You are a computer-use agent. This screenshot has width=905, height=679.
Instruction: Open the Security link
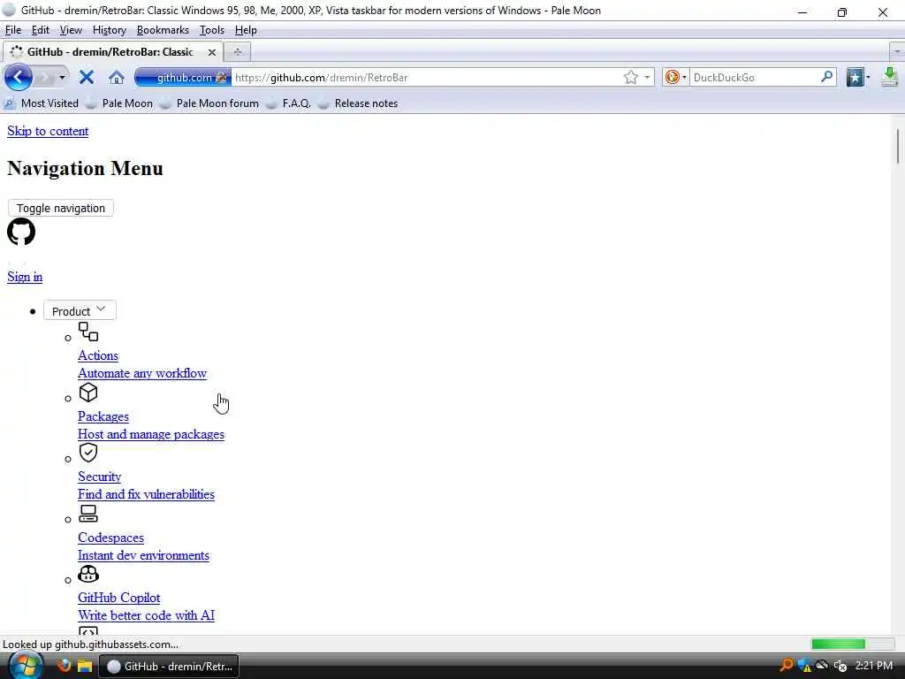tap(100, 477)
